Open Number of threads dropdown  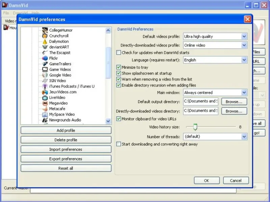244,137
